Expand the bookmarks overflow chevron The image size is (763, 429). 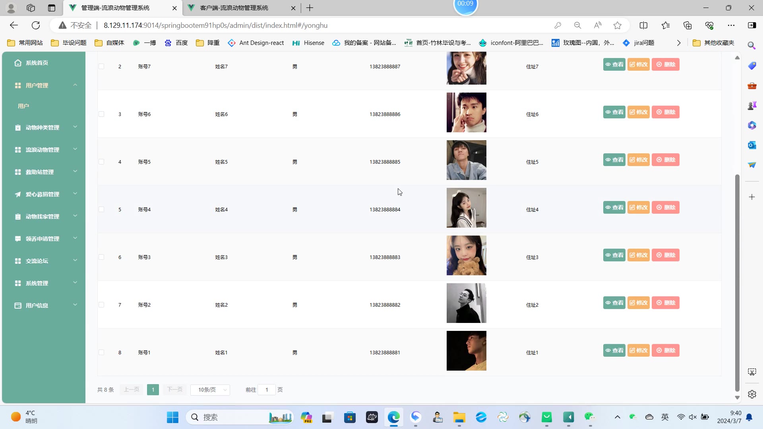tap(679, 43)
